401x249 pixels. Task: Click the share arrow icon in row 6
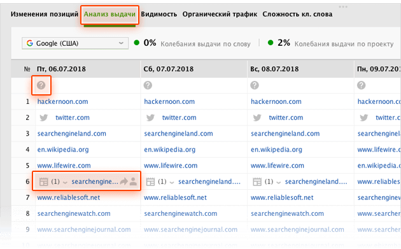click(x=124, y=181)
